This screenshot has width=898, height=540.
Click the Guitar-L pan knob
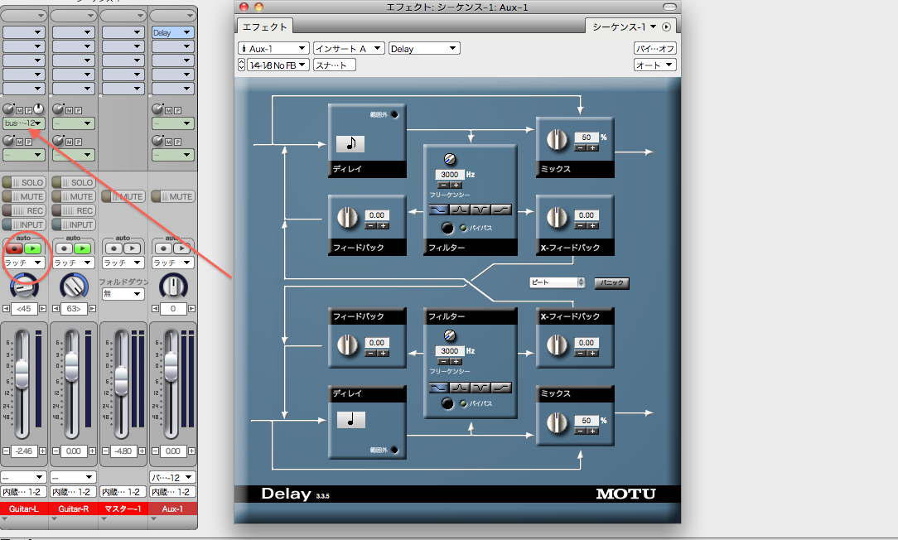tap(23, 286)
